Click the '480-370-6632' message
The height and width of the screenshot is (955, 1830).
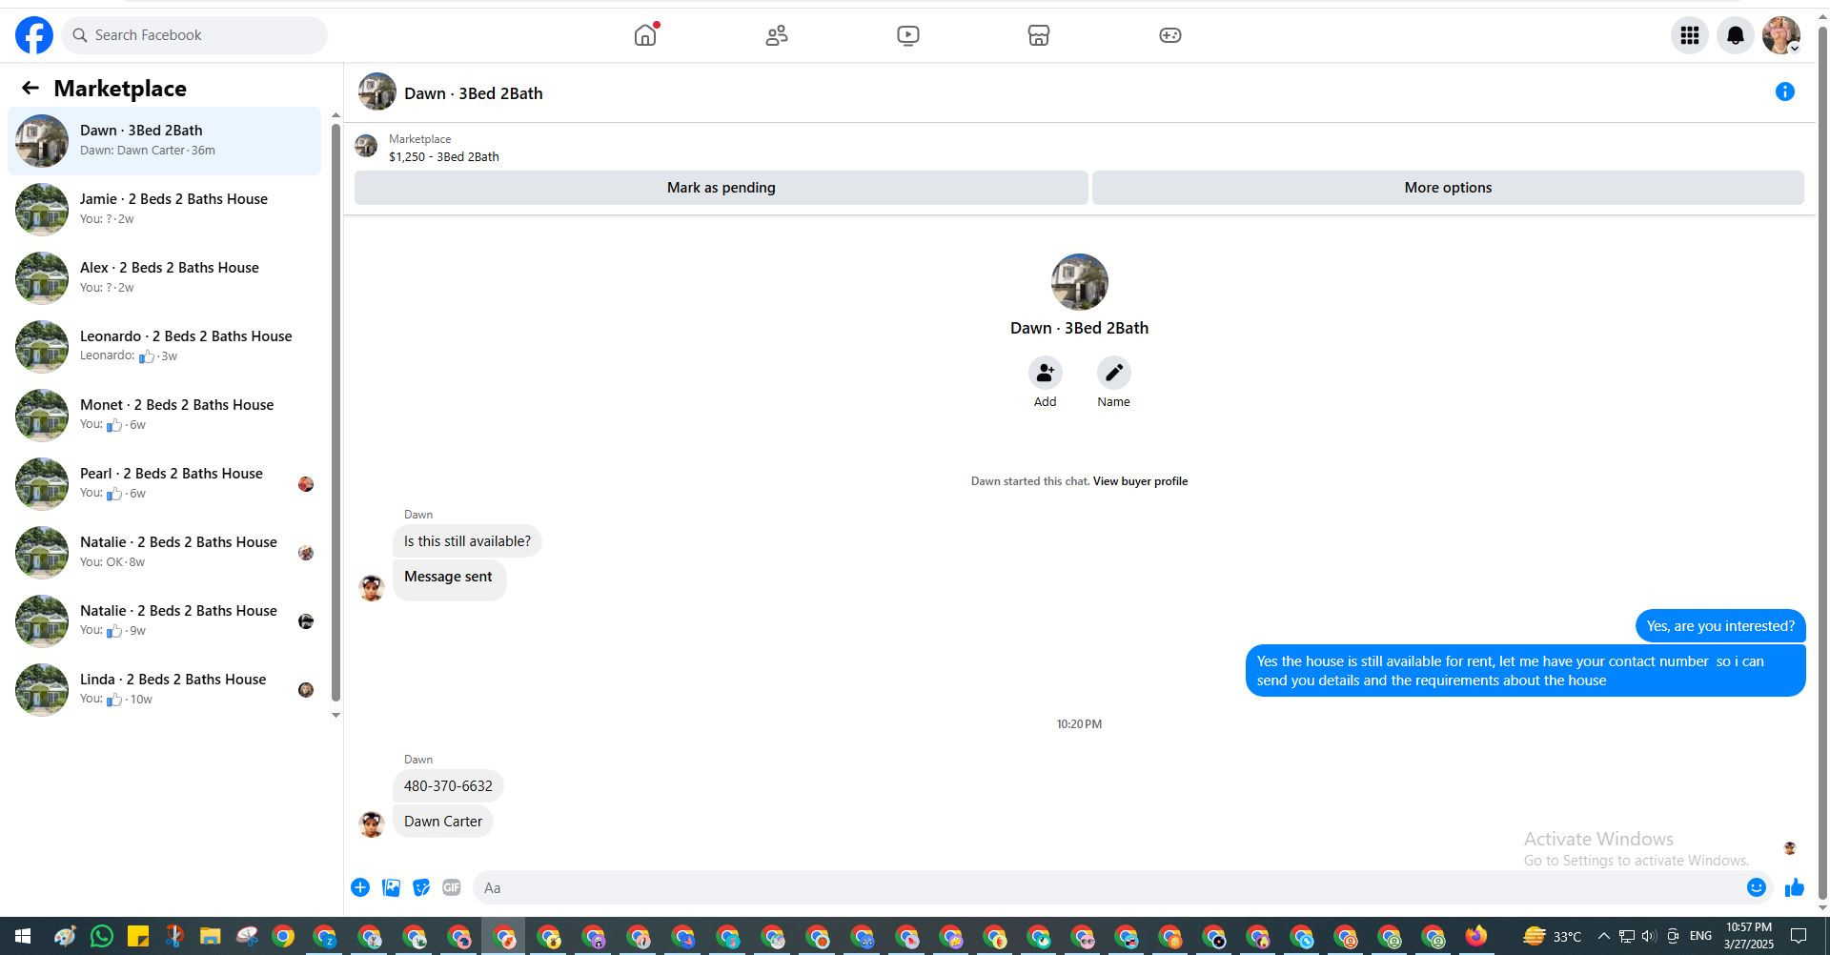coord(448,786)
